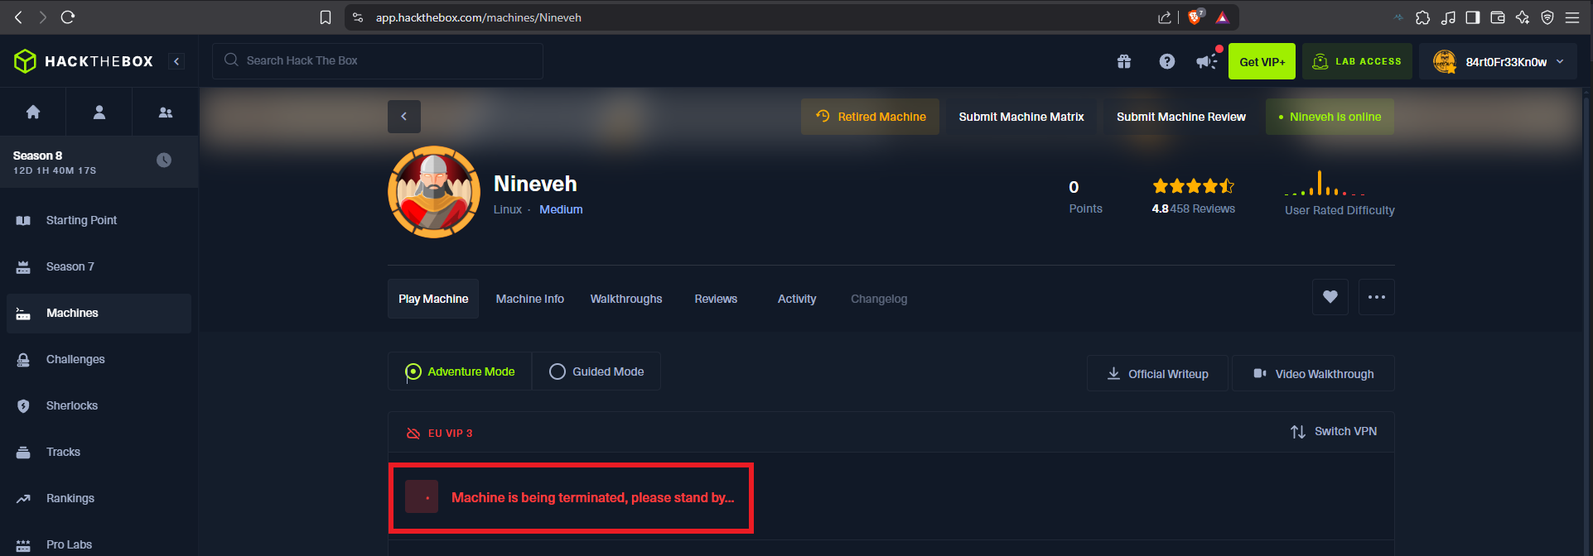Click Submit Machine Matrix
The width and height of the screenshot is (1593, 556).
click(1021, 117)
